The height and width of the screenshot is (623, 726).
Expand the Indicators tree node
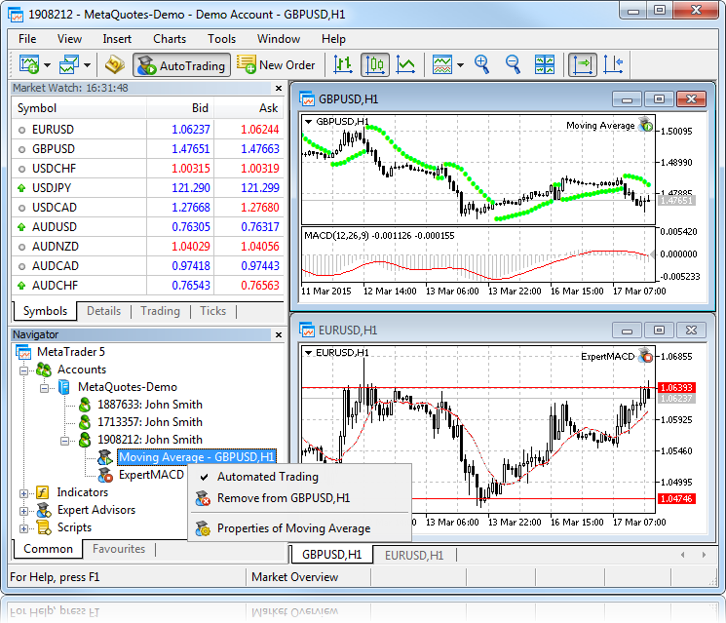pyautogui.click(x=23, y=492)
